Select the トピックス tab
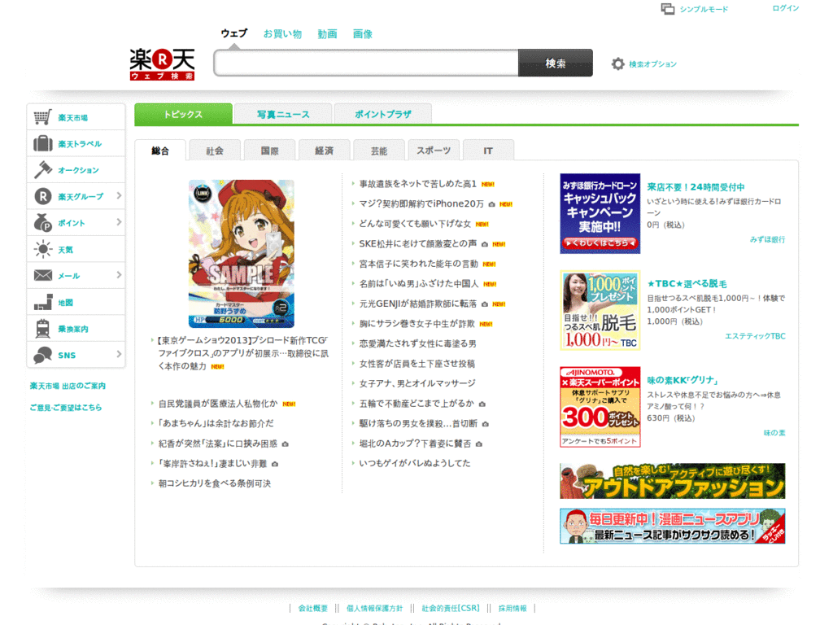 click(x=183, y=114)
